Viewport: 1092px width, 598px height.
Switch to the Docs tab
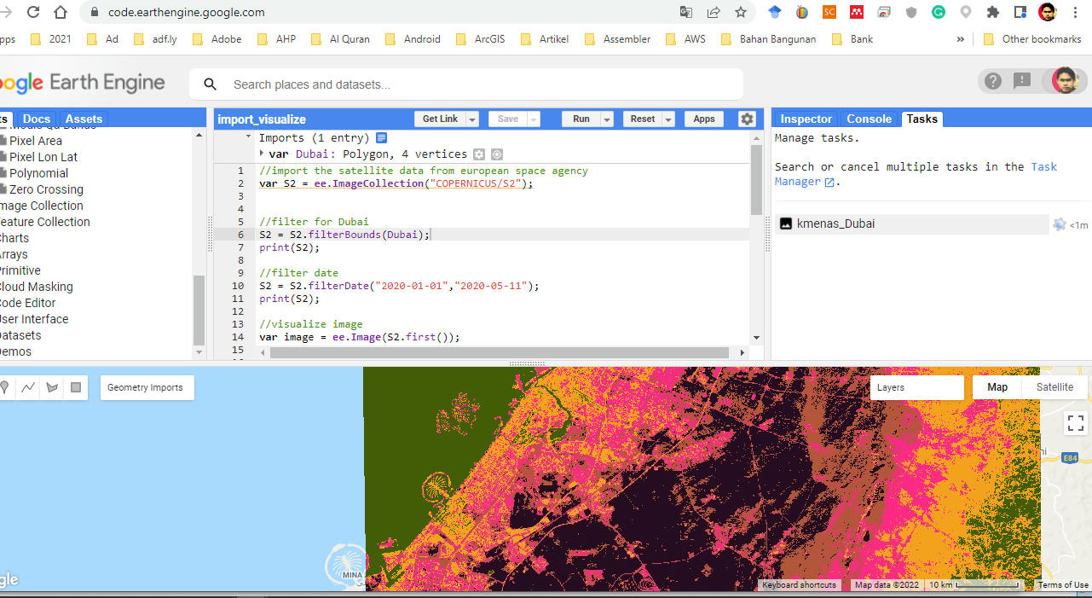(x=37, y=119)
